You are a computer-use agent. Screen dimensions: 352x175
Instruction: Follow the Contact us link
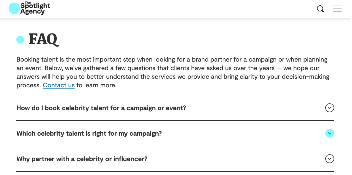tap(59, 85)
